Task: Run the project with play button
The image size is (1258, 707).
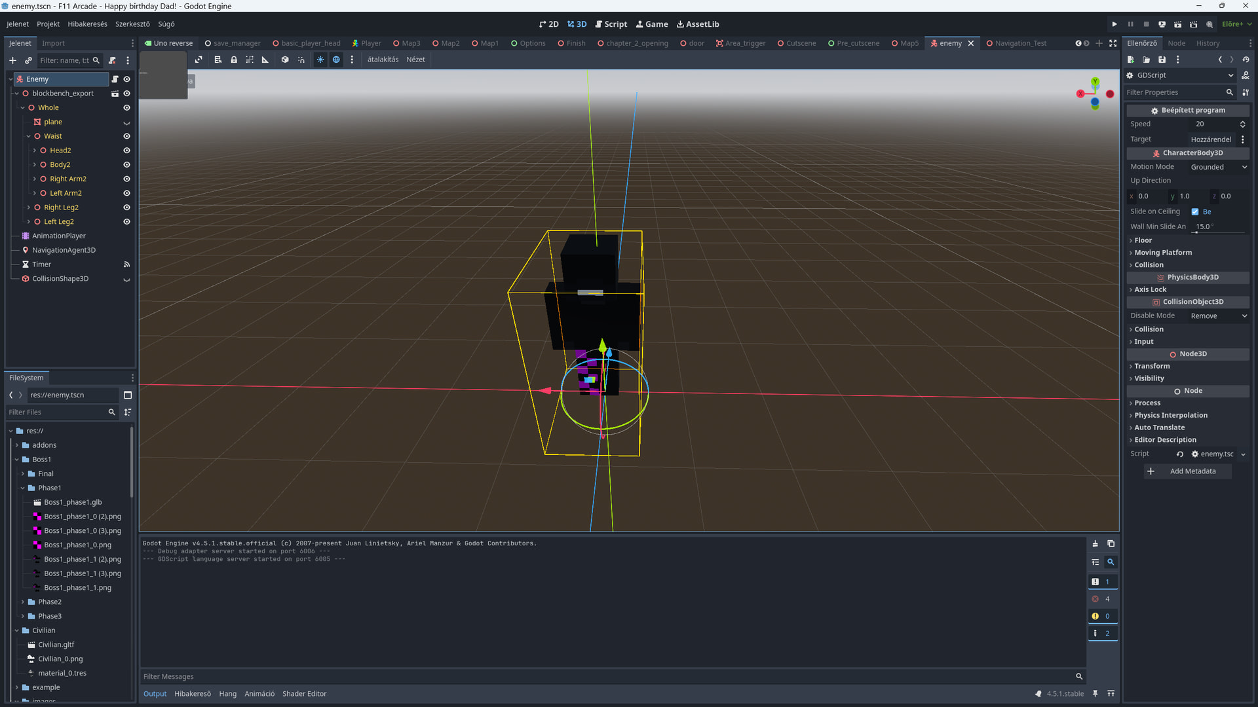Action: (1114, 24)
